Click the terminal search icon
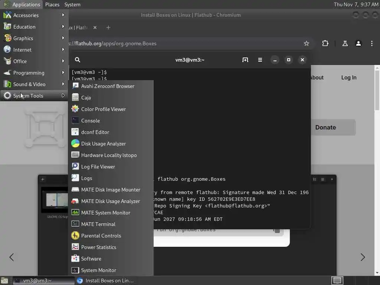Viewport: 380px width, 285px height. (x=78, y=60)
